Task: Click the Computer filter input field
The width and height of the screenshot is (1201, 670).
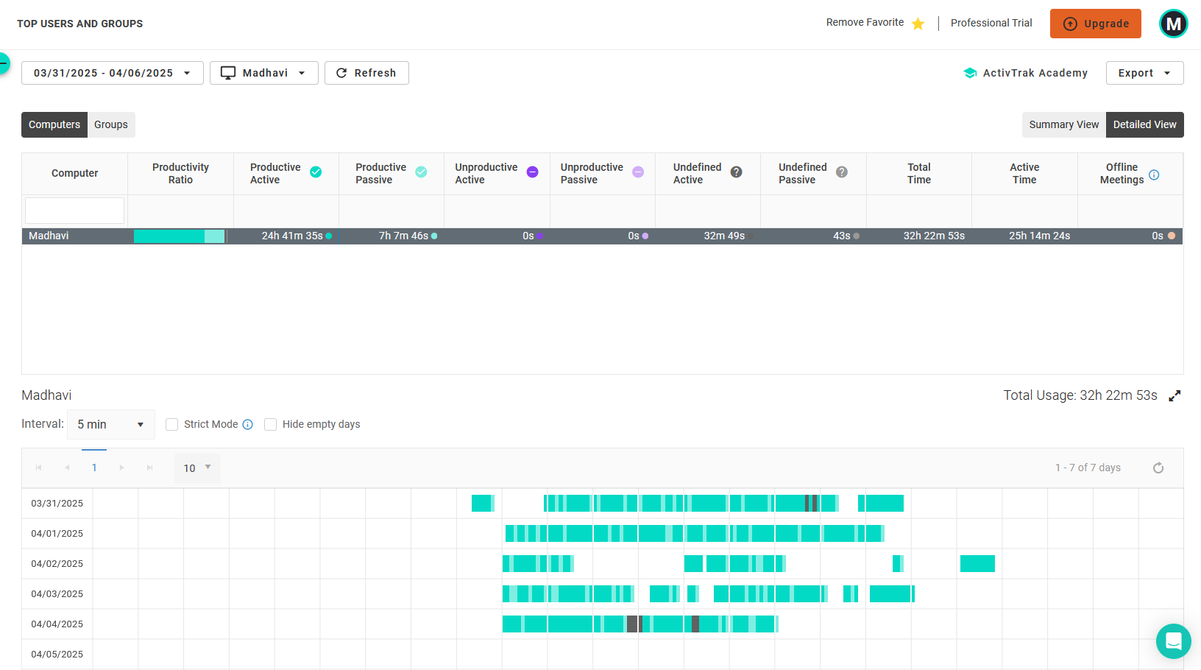Action: (74, 211)
